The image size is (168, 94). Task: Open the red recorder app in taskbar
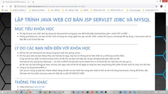[x=92, y=92]
